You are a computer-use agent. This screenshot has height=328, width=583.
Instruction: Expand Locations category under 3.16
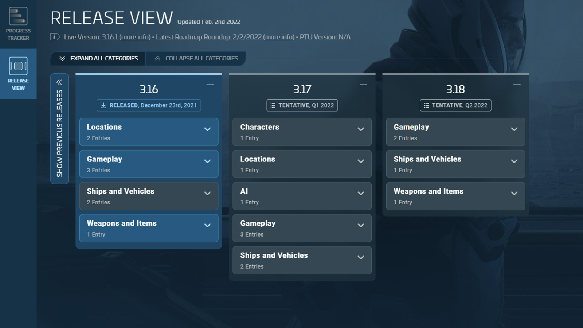coord(207,129)
